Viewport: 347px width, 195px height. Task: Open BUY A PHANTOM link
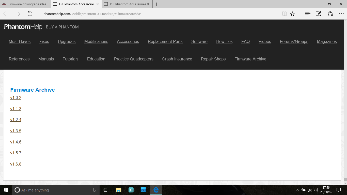tap(62, 27)
